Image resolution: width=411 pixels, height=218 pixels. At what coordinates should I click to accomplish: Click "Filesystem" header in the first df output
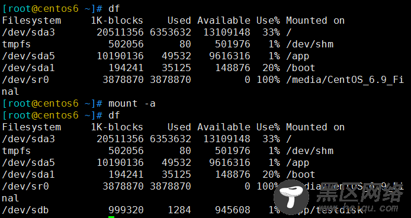click(31, 21)
